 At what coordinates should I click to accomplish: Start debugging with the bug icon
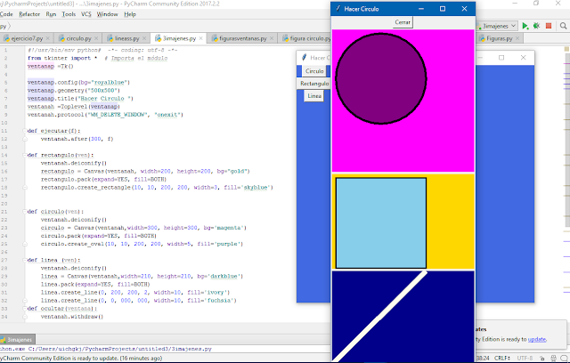536,26
